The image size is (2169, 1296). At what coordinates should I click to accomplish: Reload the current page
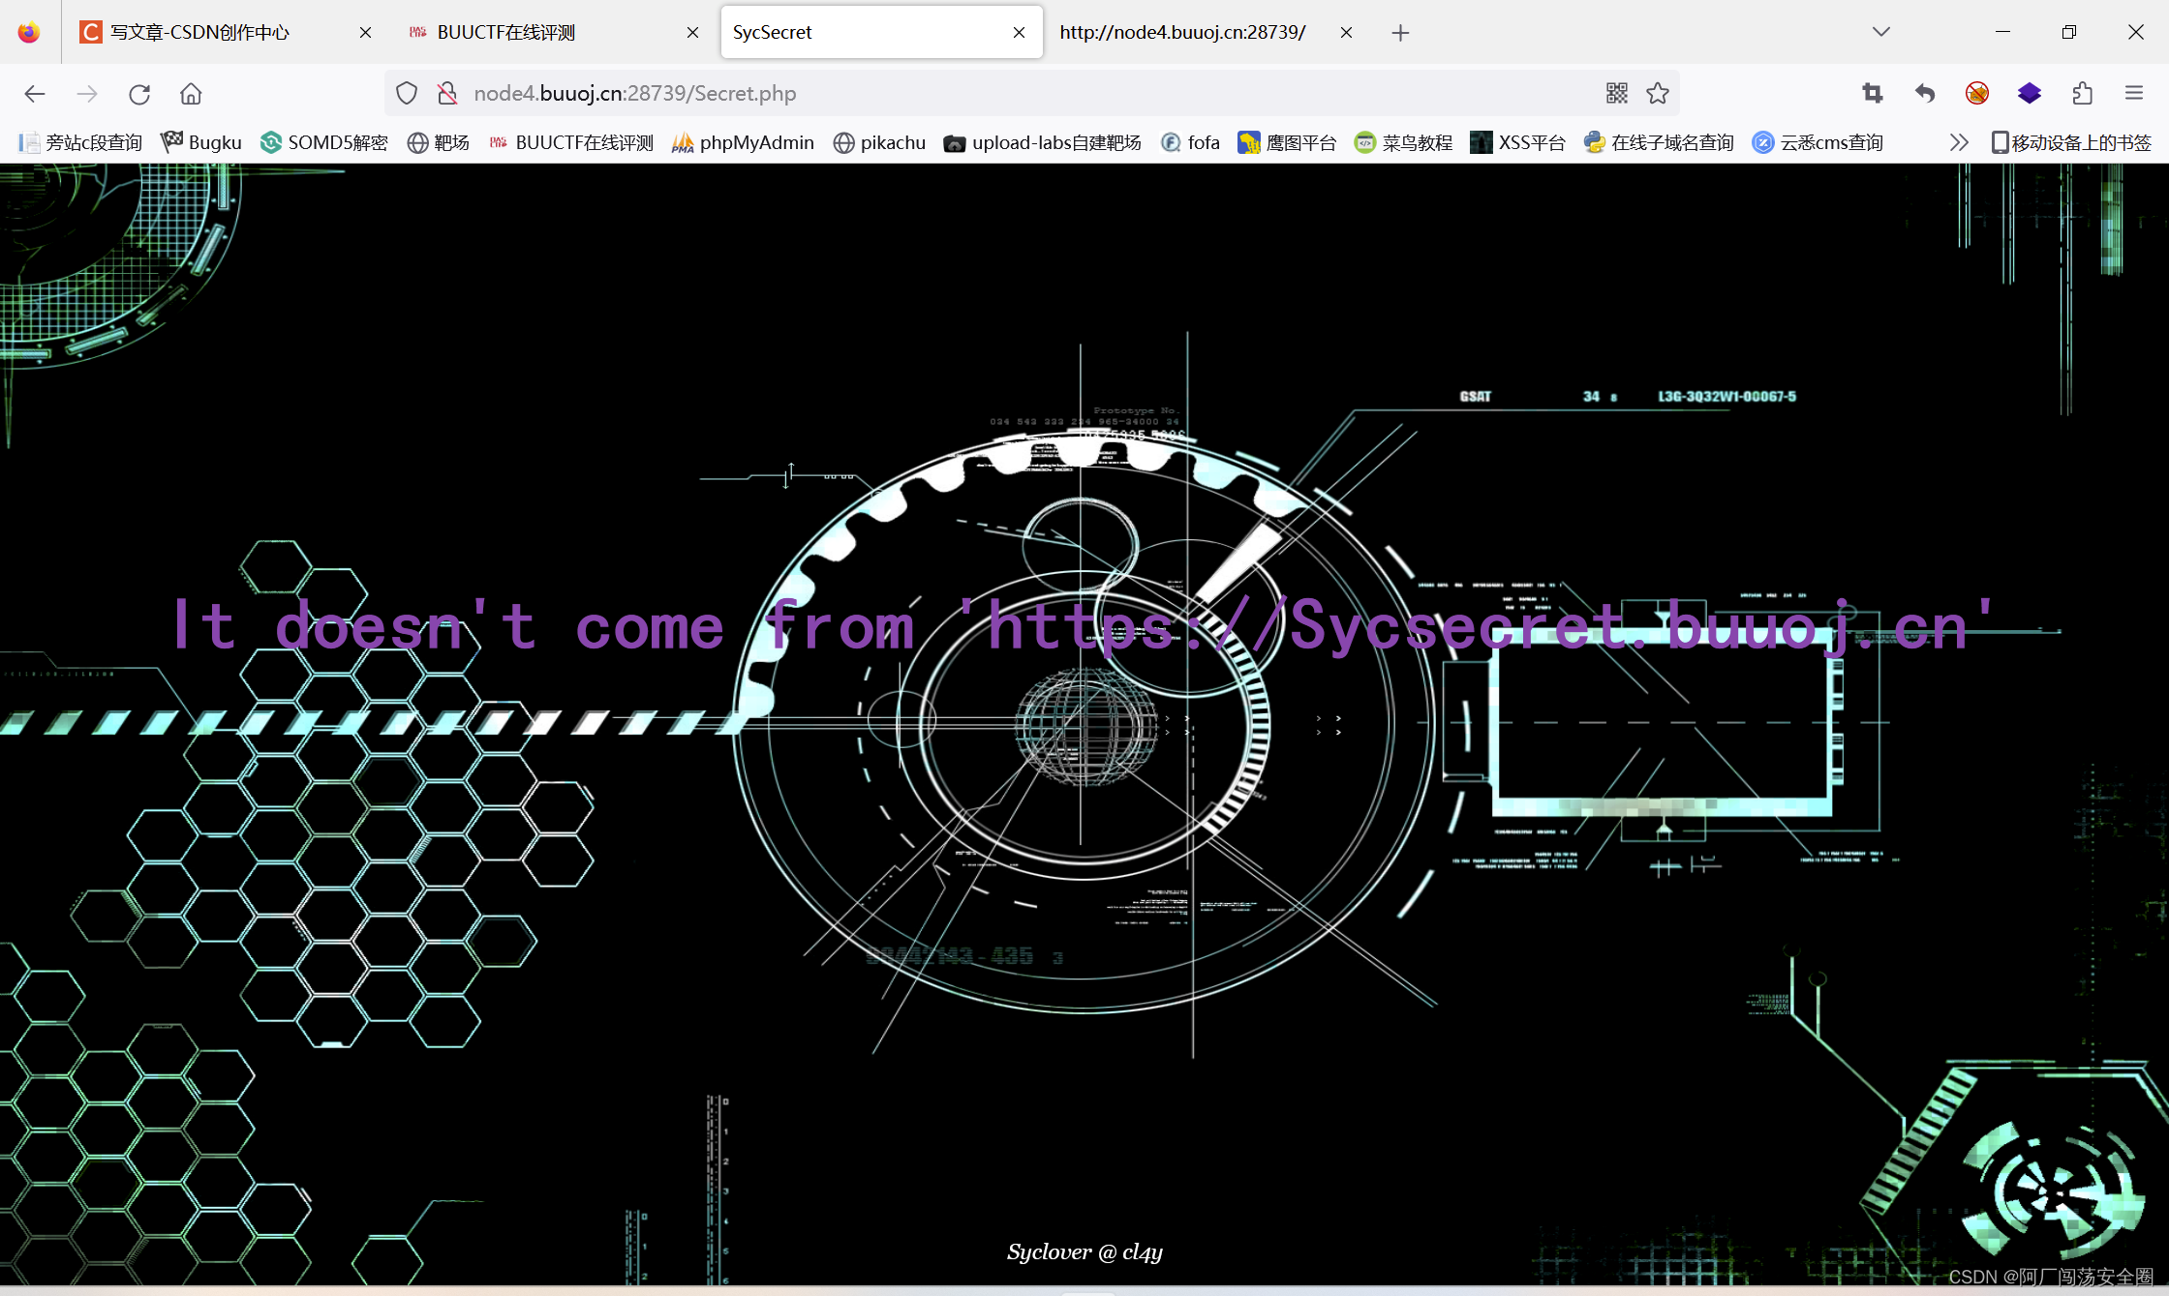(x=139, y=93)
